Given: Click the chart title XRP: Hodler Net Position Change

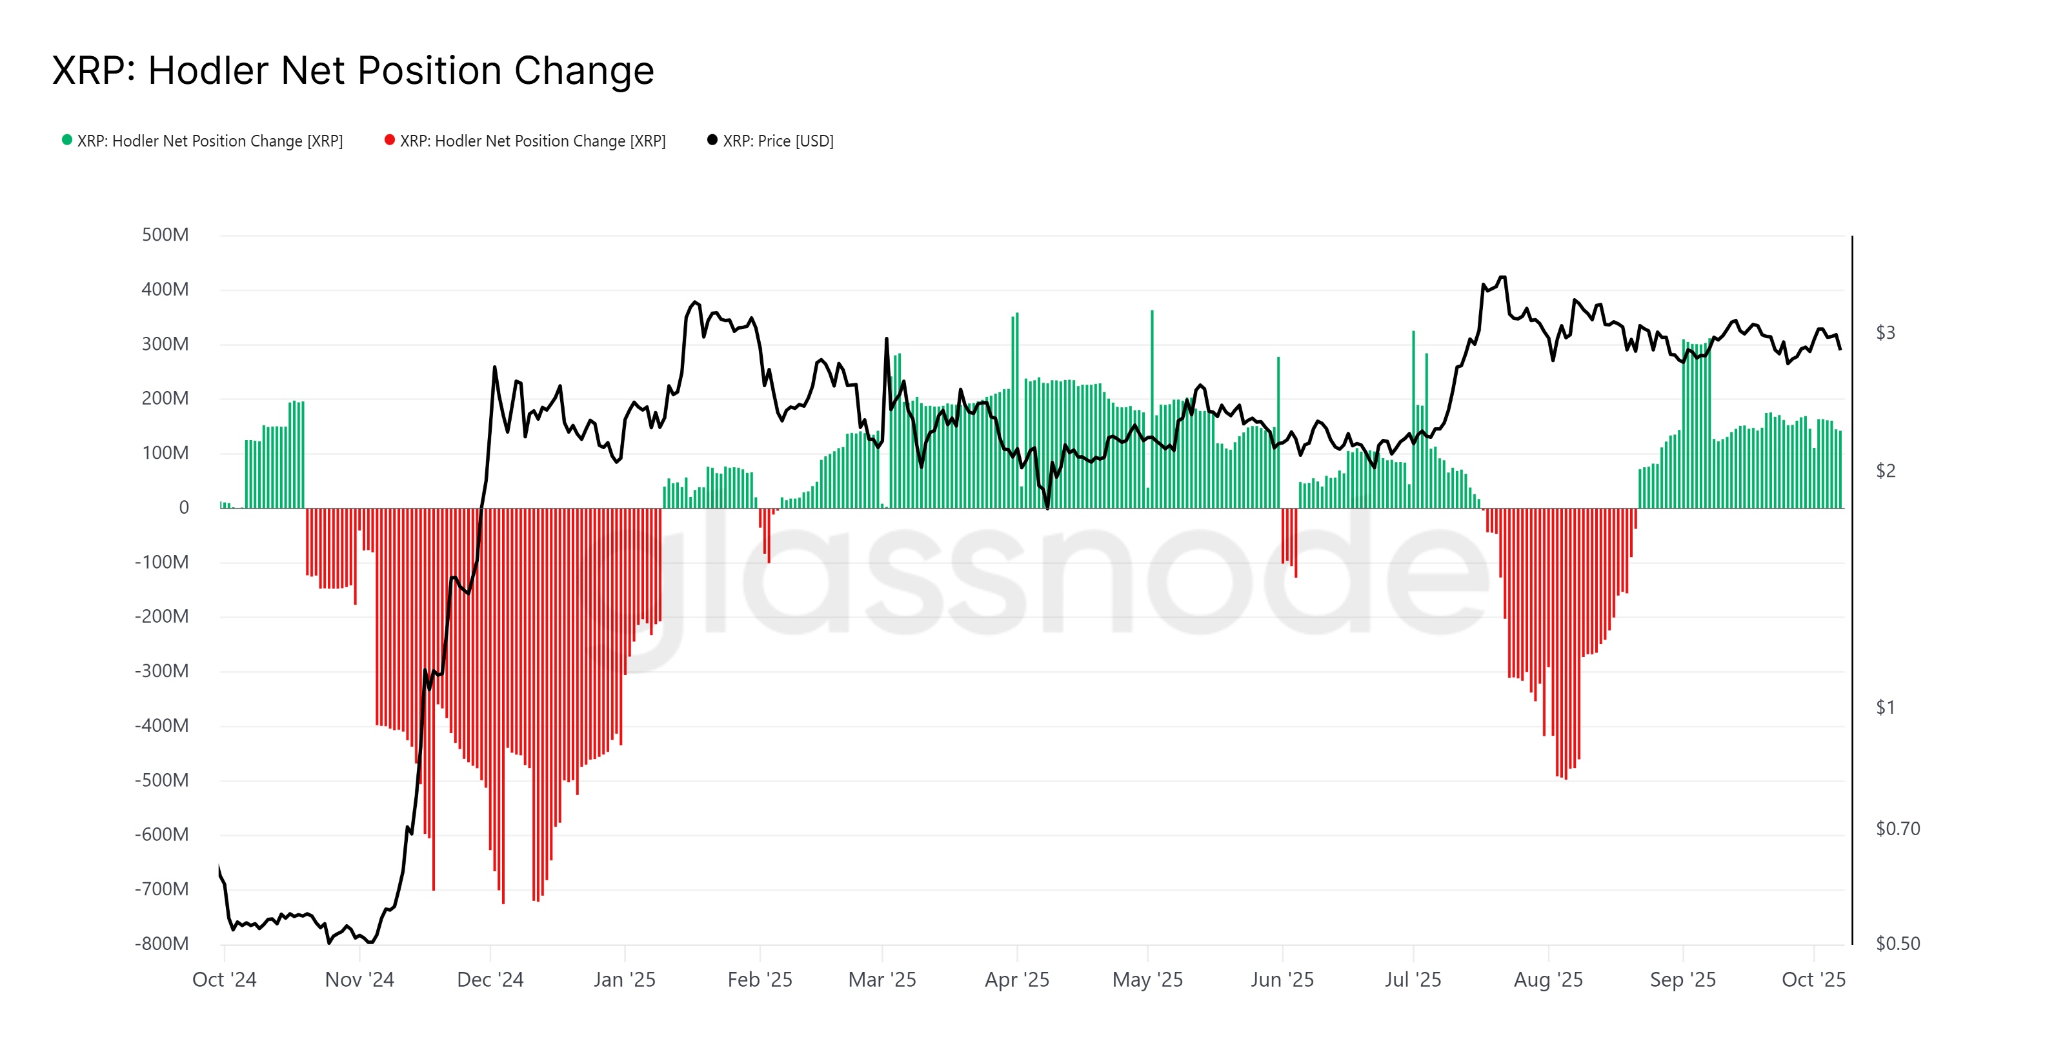Looking at the screenshot, I should pos(354,70).
